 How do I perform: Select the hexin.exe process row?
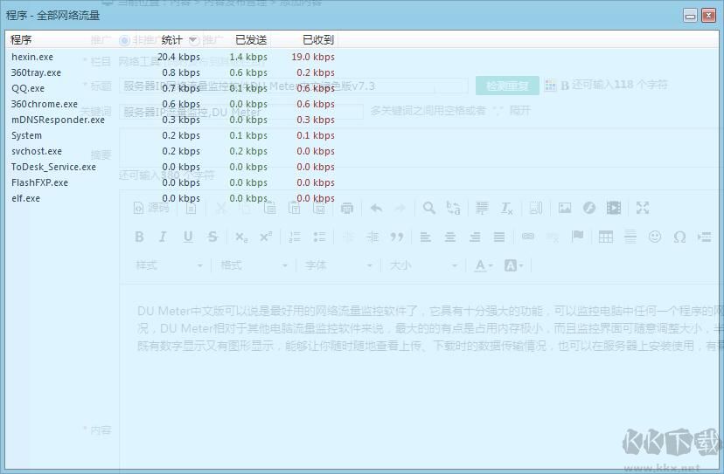[x=32, y=57]
